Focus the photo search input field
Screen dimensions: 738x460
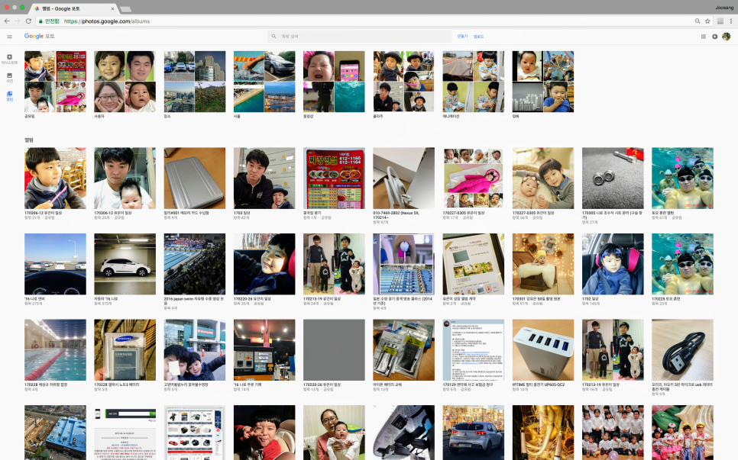pos(359,36)
